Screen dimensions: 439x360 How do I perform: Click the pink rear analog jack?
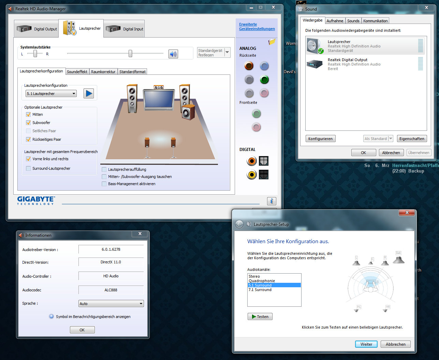(x=264, y=93)
